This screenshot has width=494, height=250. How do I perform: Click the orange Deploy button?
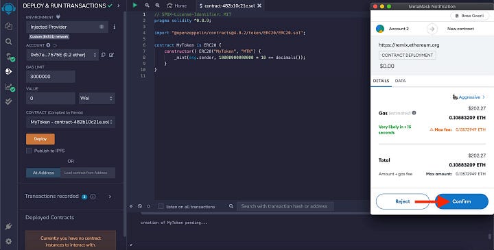point(40,139)
